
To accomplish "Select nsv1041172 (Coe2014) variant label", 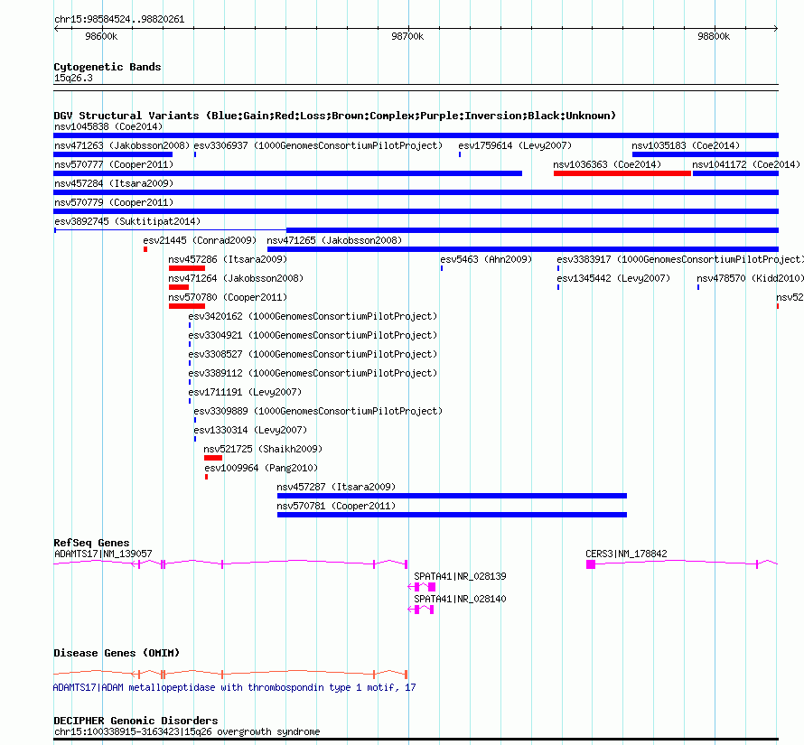I will [746, 164].
